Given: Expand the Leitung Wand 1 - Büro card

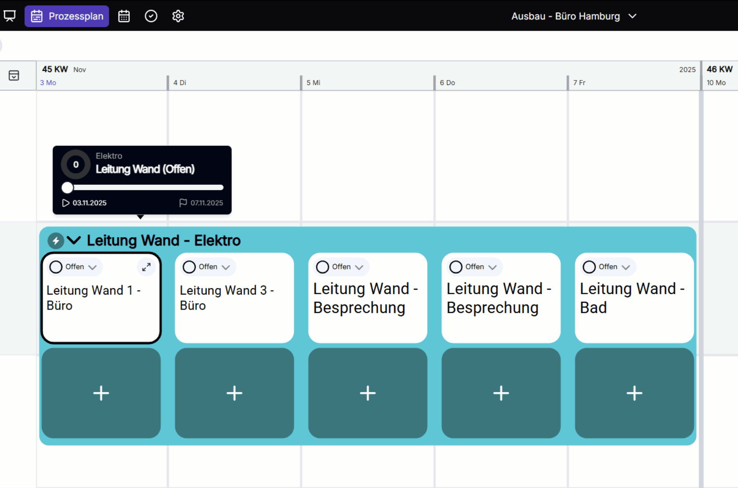Looking at the screenshot, I should tap(146, 267).
